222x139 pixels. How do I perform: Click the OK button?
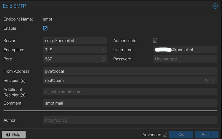pyautogui.click(x=181, y=135)
